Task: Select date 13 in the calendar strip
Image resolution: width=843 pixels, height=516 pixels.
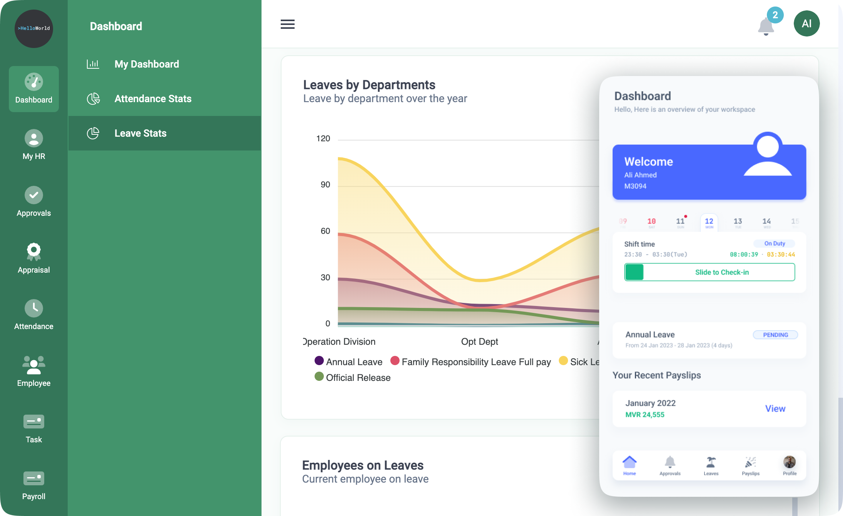Action: (737, 222)
